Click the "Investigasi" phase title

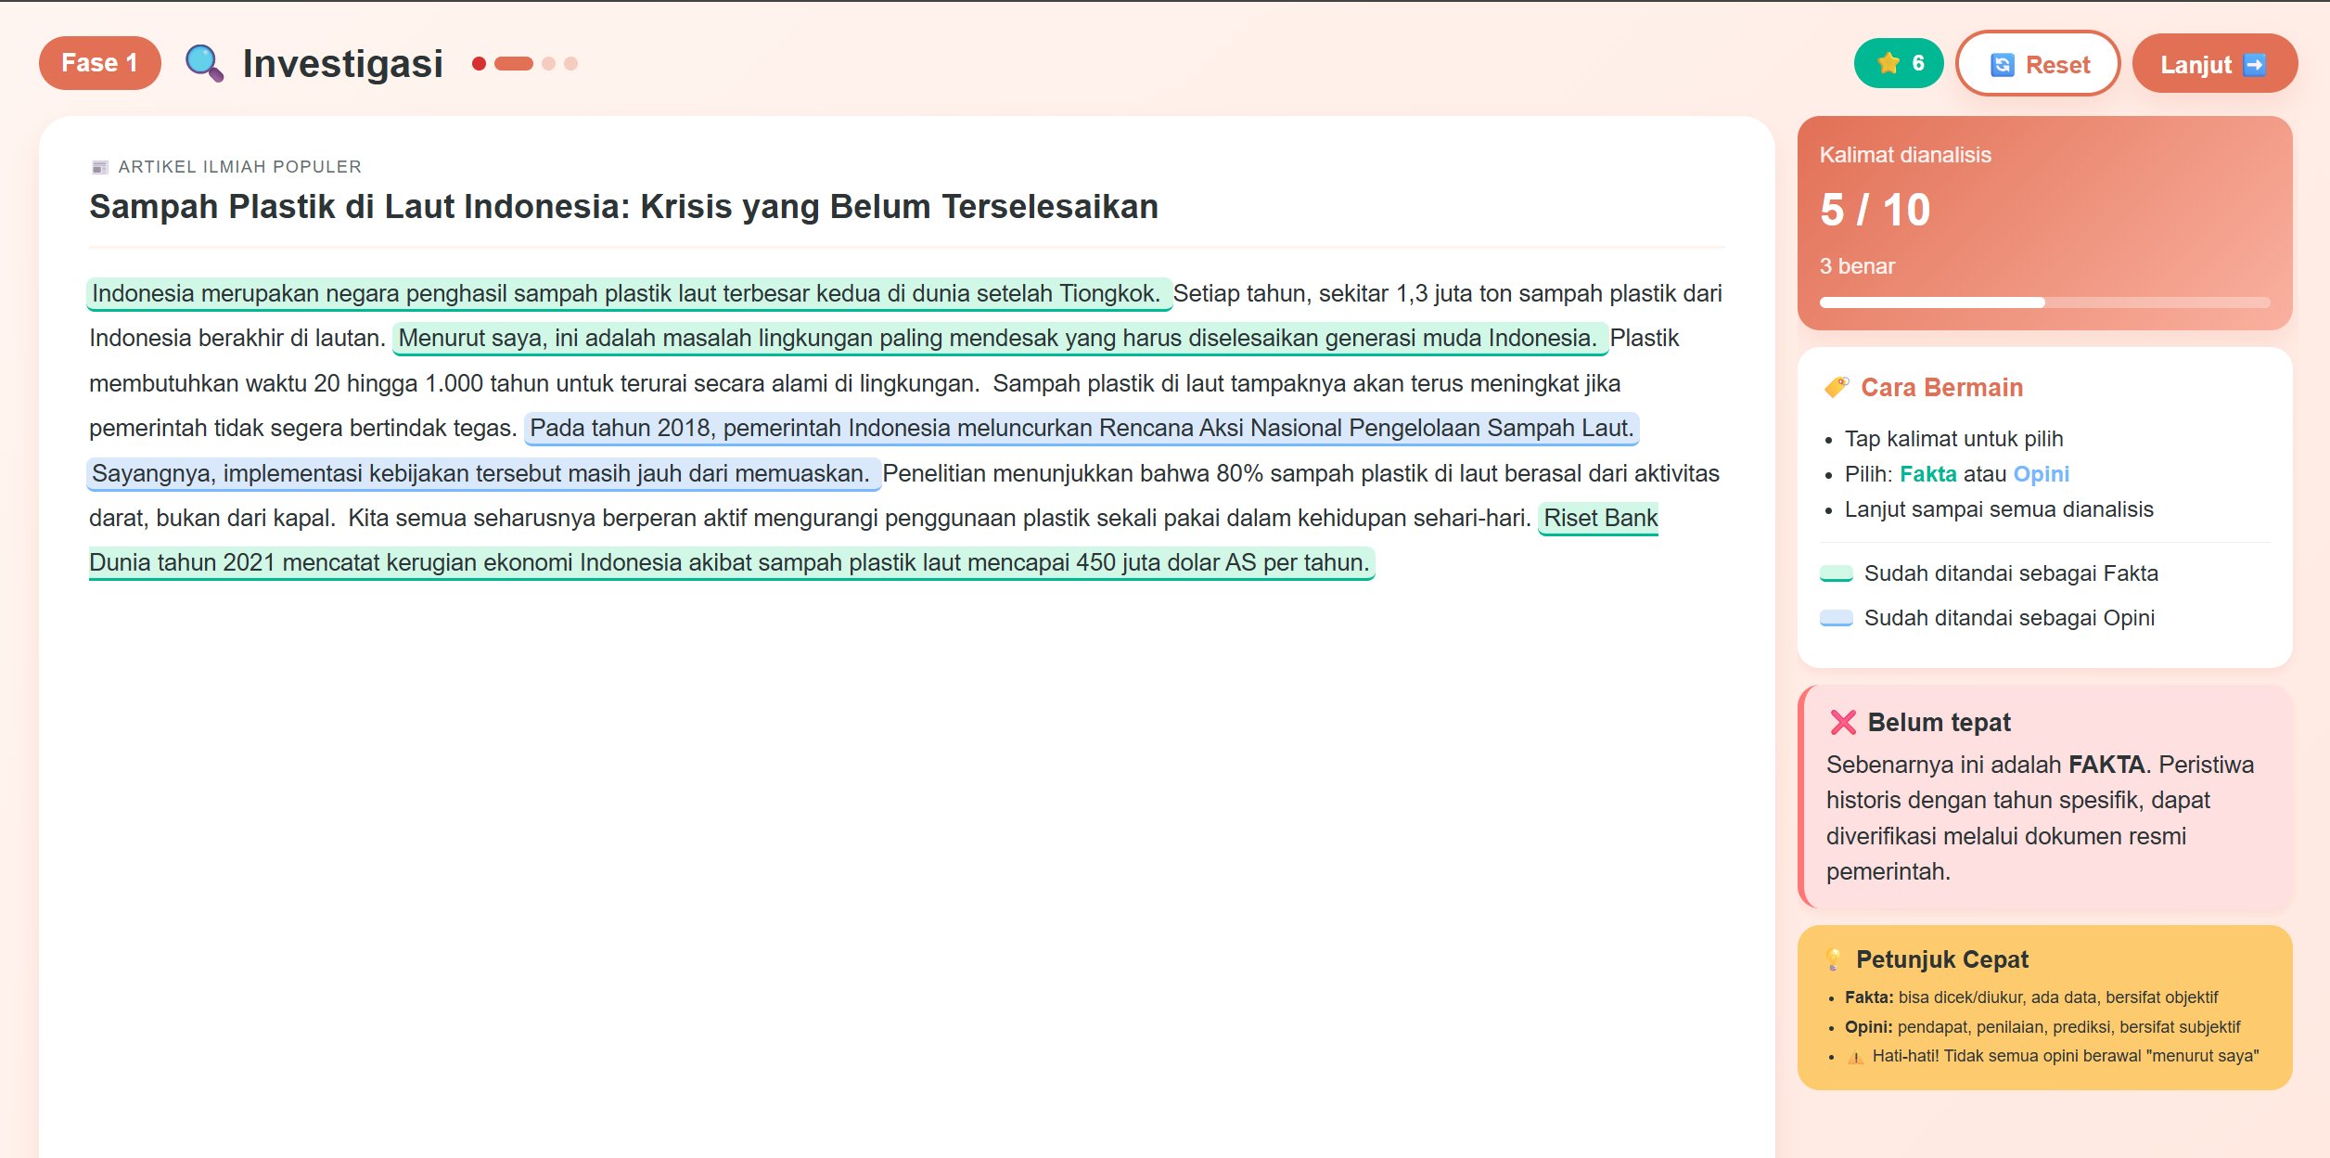[342, 64]
